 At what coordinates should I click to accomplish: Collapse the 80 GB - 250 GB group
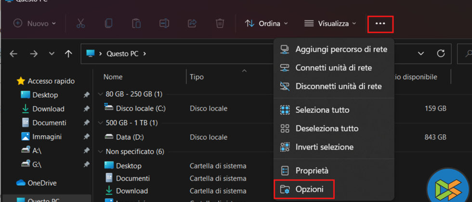[100, 94]
